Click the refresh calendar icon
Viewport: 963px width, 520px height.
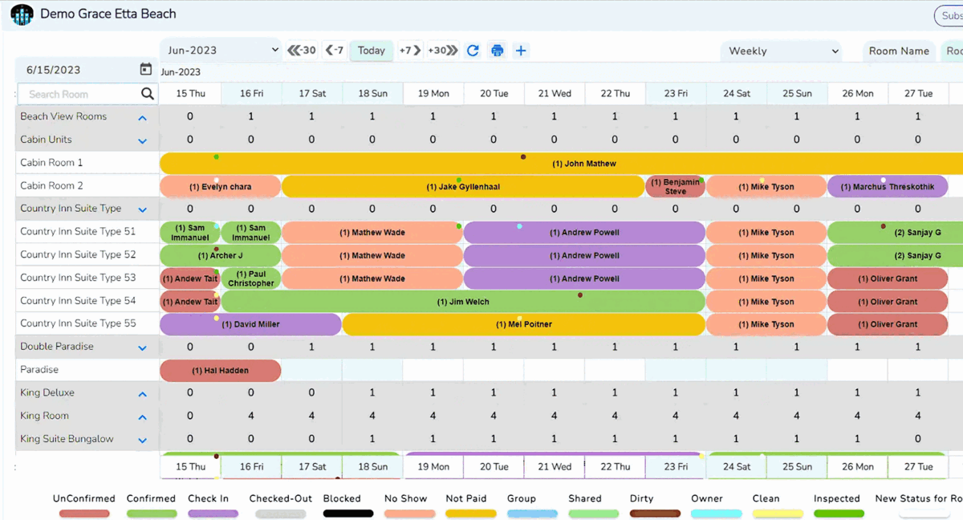click(473, 51)
